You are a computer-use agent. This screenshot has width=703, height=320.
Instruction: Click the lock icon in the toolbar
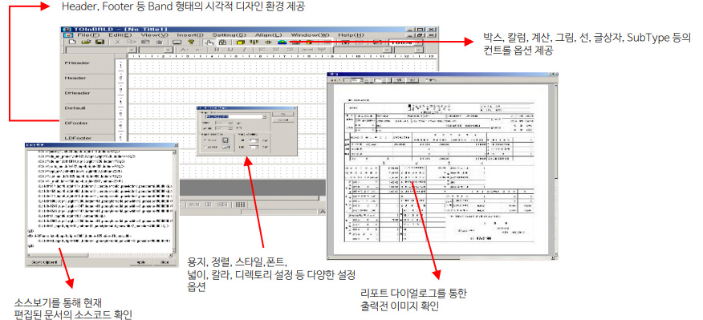[222, 43]
